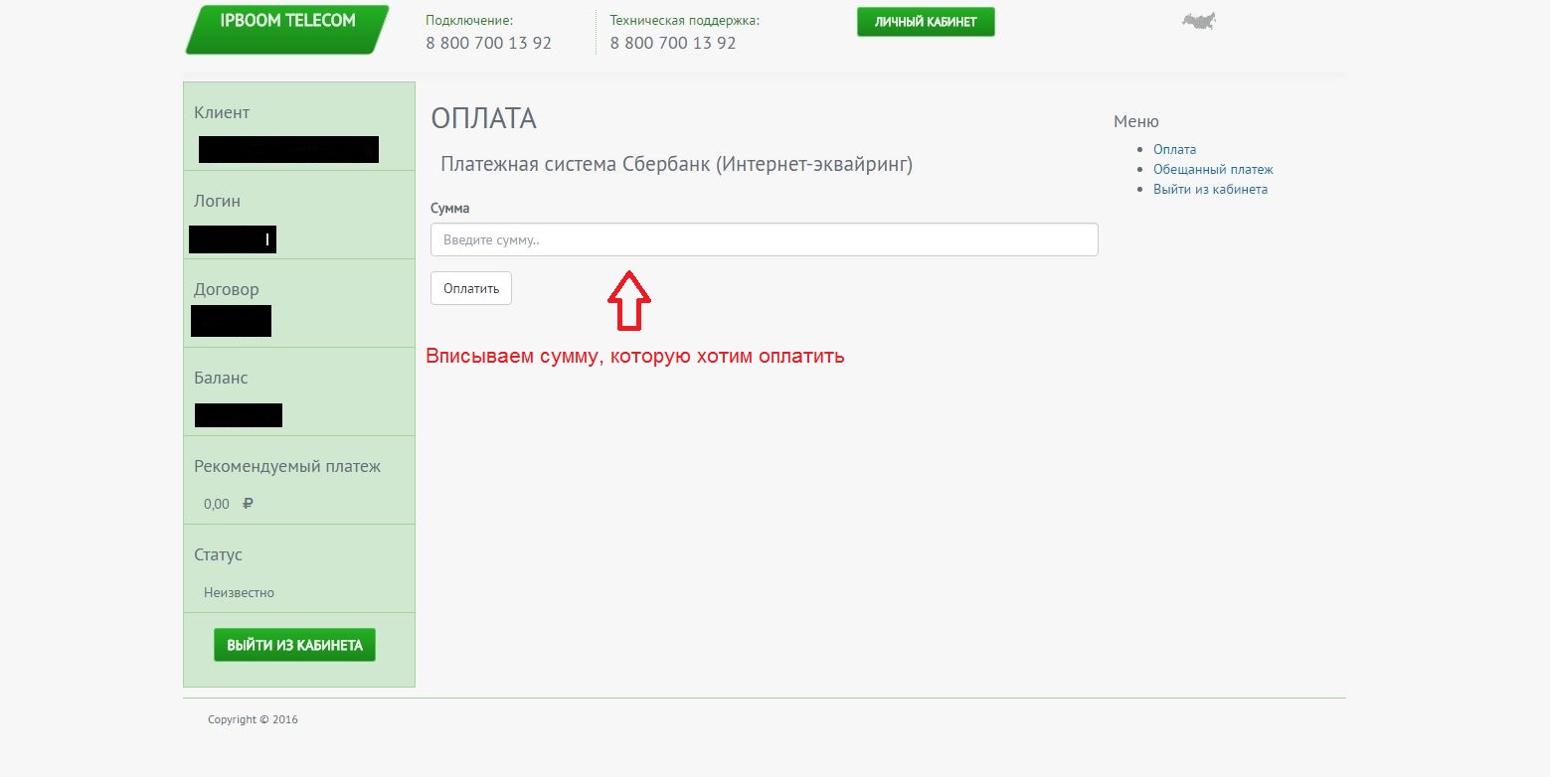Click the ОПЛАТА page heading
The height and width of the screenshot is (777, 1550).
484,118
